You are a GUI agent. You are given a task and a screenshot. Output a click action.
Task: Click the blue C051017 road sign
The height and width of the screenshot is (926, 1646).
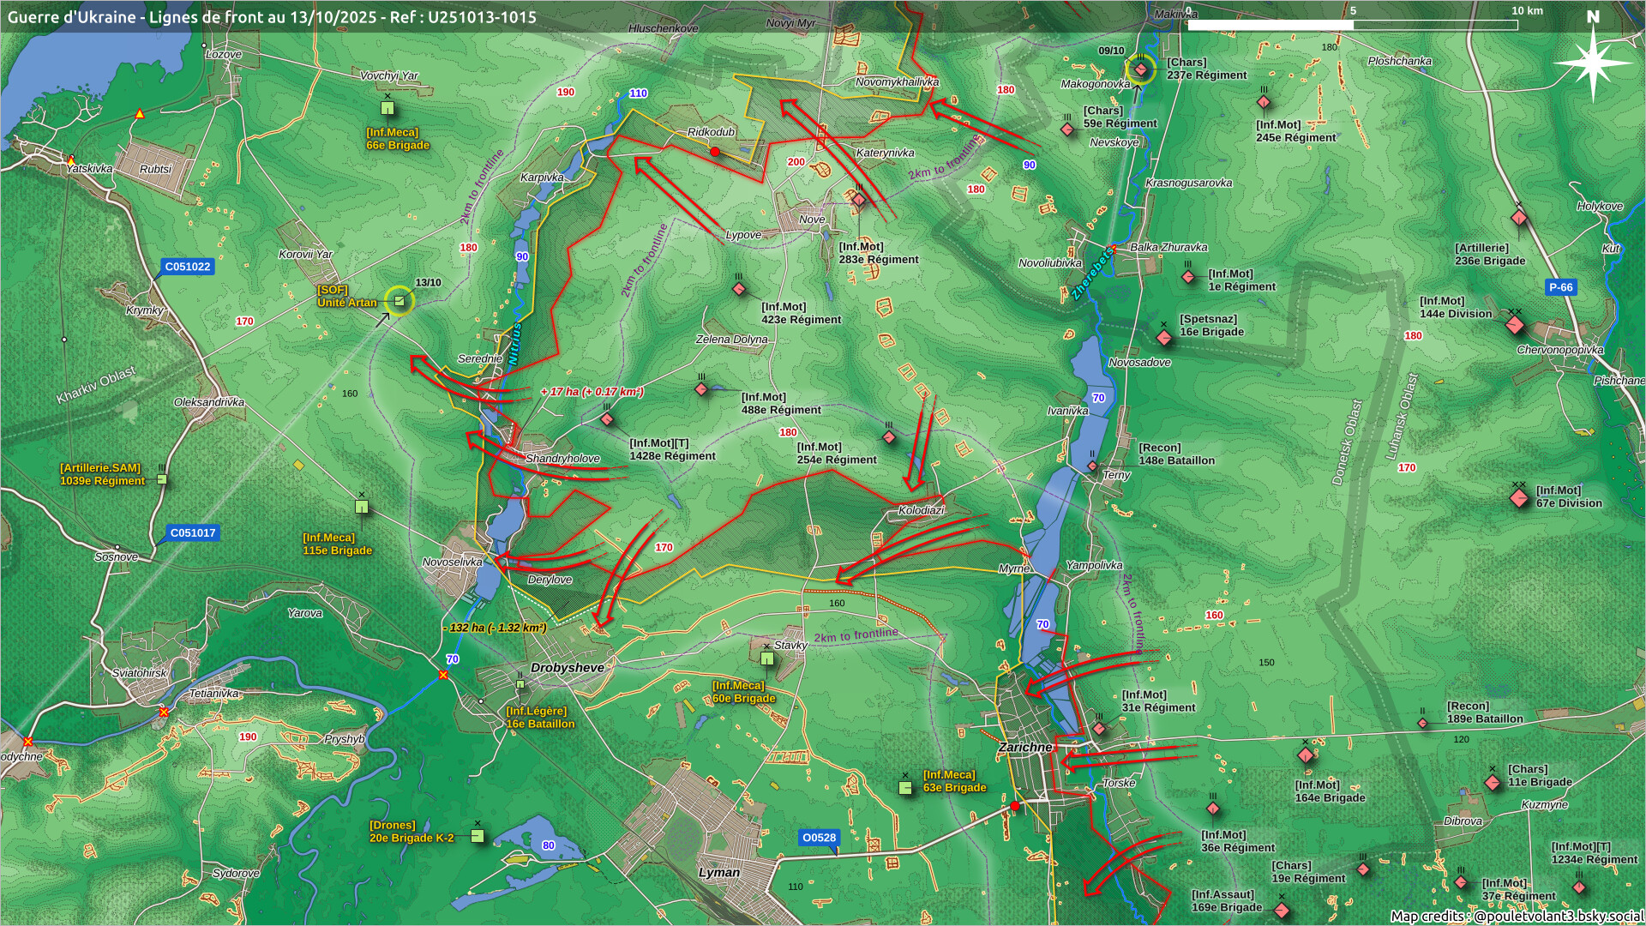pyautogui.click(x=193, y=532)
